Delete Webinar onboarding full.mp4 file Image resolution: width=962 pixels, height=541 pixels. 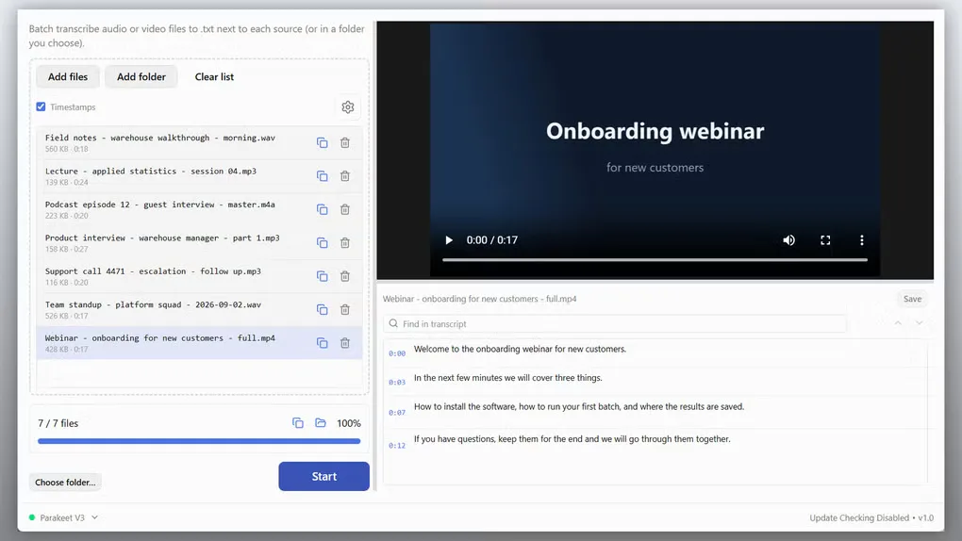345,343
